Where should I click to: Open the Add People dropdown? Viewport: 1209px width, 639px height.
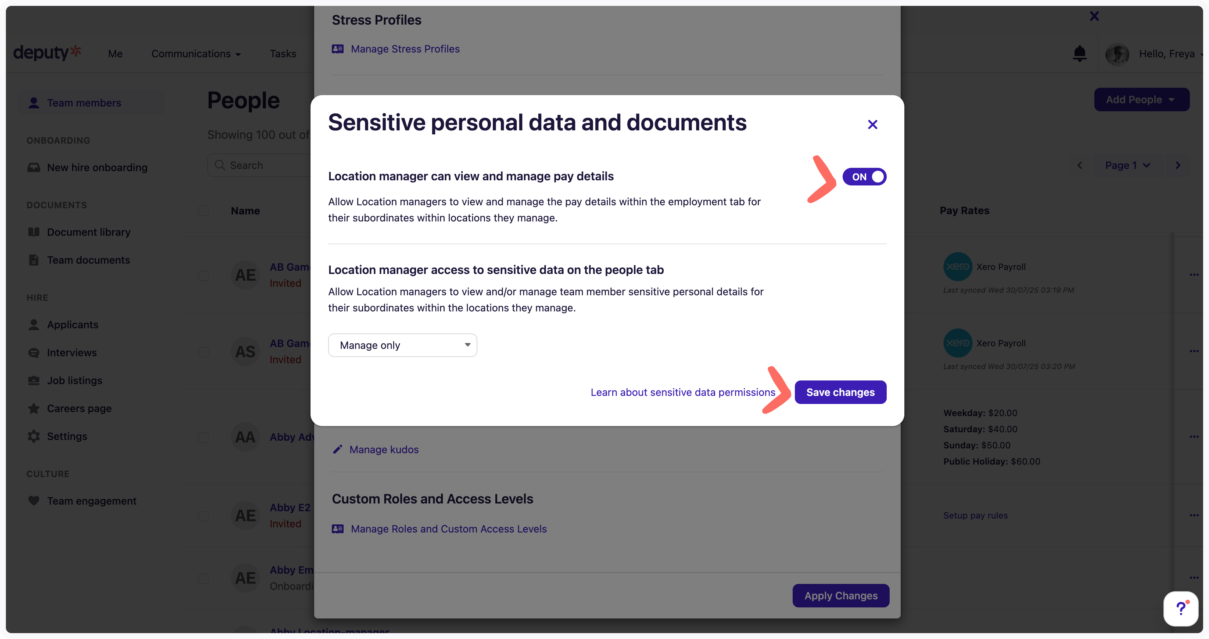pos(1141,100)
